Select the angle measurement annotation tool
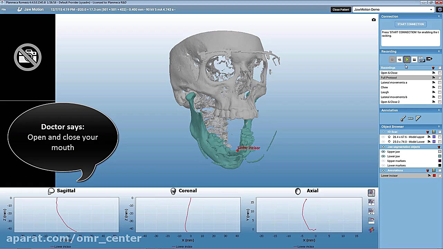The width and height of the screenshot is (443, 249). coord(418,118)
